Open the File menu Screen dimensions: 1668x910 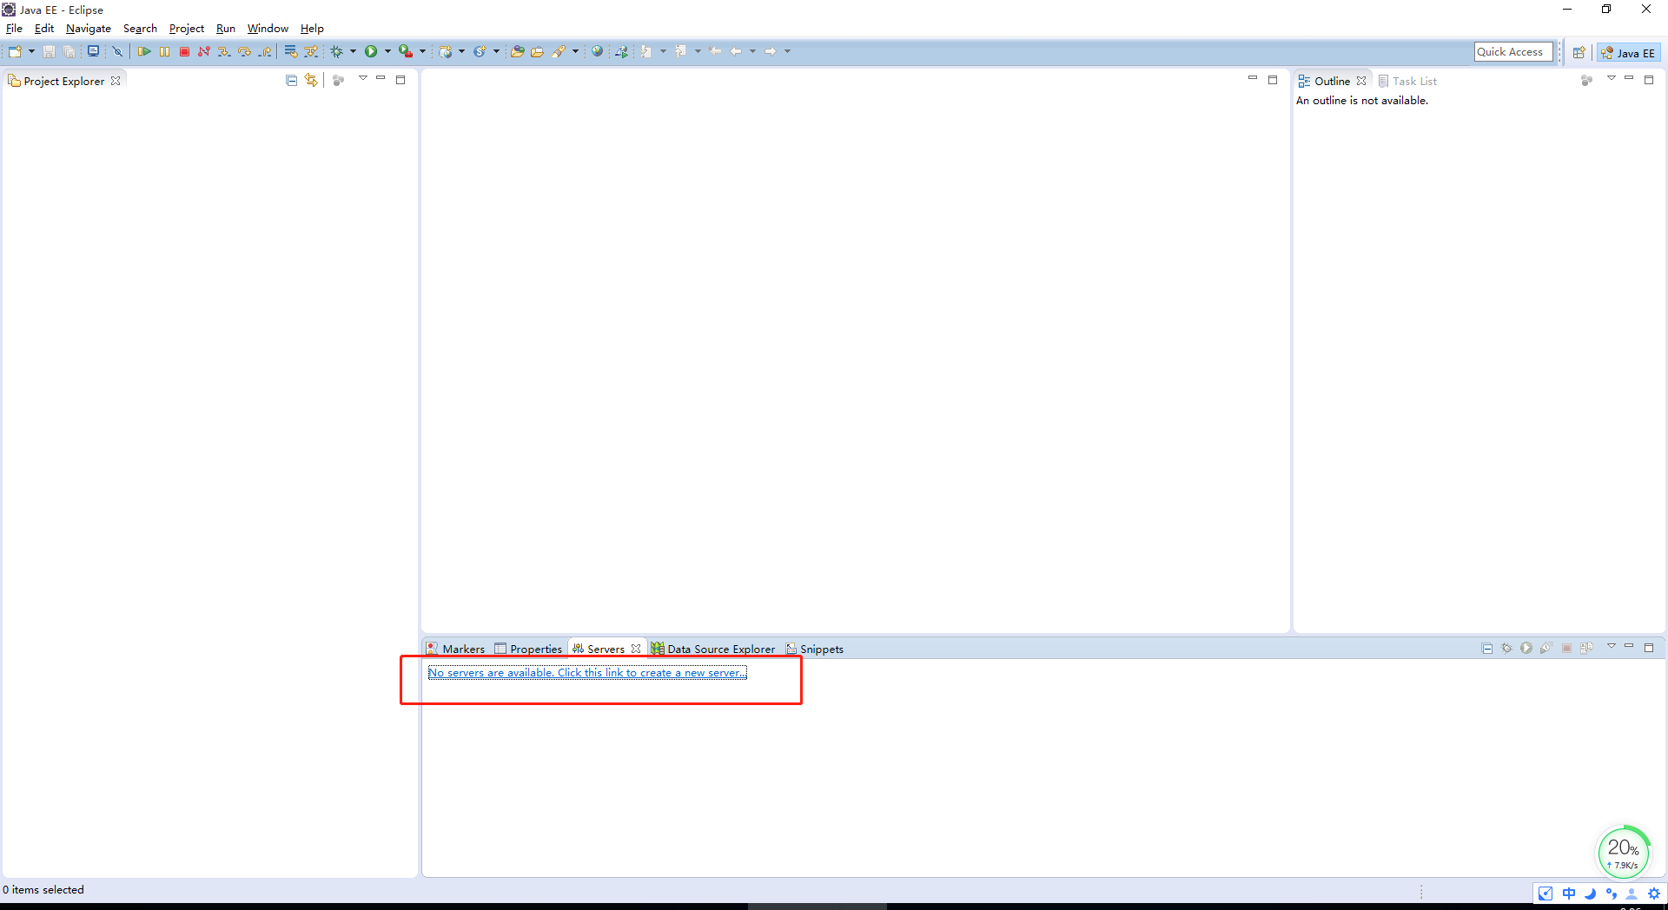click(14, 29)
